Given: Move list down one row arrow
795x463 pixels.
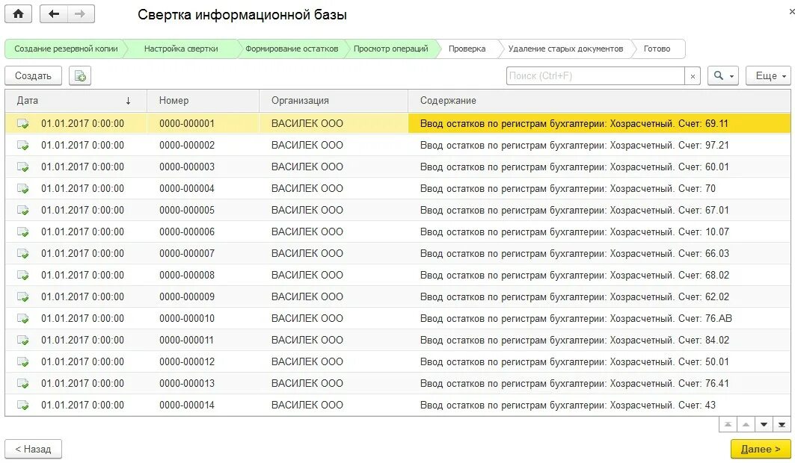Looking at the screenshot, I should point(764,425).
